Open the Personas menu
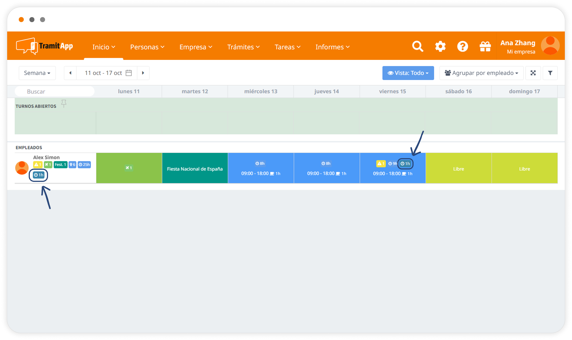 point(147,47)
